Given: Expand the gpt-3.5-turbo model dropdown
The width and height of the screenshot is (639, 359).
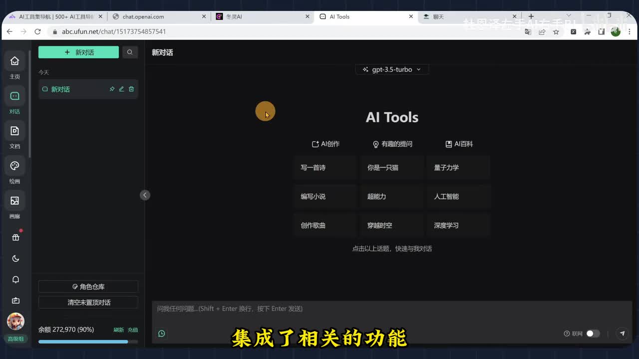Looking at the screenshot, I should click(x=392, y=70).
